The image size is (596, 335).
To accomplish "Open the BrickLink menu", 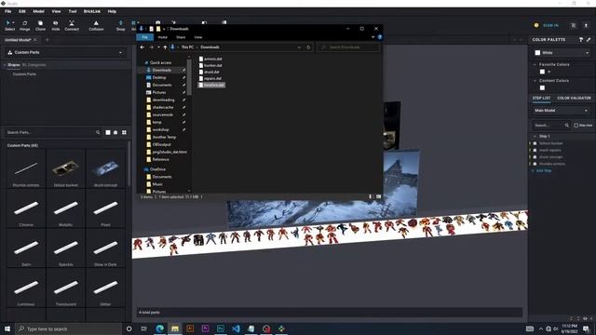I will [x=92, y=11].
